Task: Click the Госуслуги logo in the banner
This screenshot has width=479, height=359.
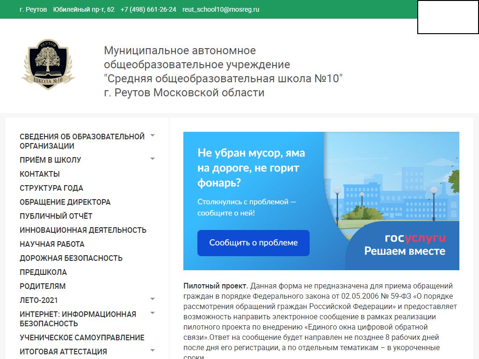Action: pos(415,238)
